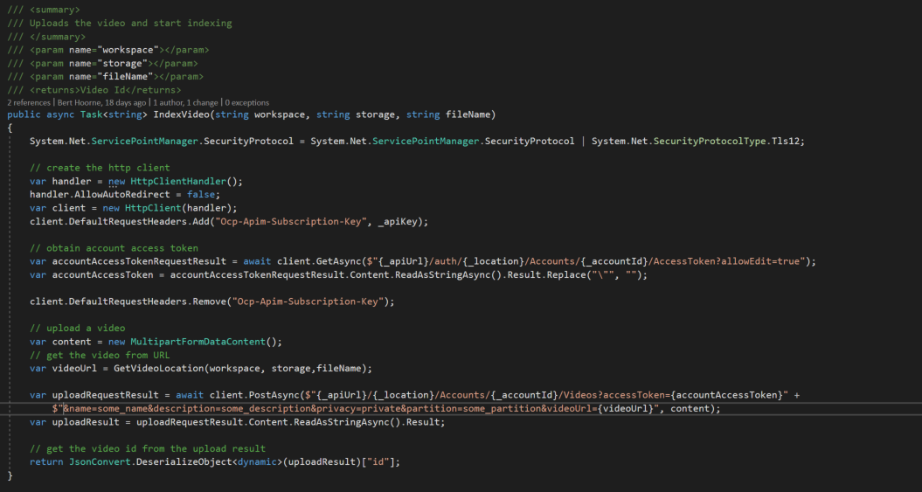The height and width of the screenshot is (492, 922).
Task: Click the 'dynamic' type argument
Action: point(257,462)
